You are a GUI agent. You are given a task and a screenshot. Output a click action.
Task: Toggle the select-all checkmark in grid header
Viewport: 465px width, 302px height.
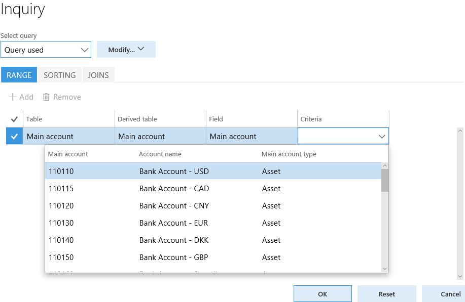(x=14, y=119)
